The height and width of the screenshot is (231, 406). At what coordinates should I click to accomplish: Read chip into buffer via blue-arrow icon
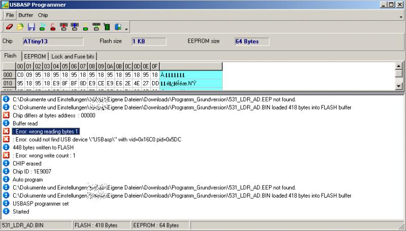pyautogui.click(x=75, y=27)
